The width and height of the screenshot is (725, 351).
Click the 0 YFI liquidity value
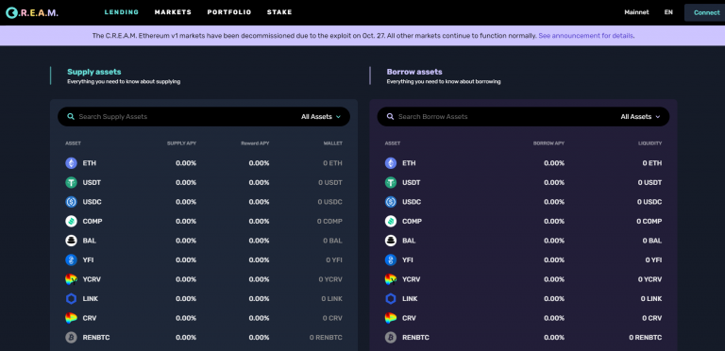coord(654,260)
